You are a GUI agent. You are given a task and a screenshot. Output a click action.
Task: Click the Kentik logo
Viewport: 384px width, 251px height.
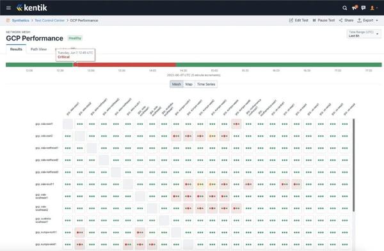coord(31,8)
